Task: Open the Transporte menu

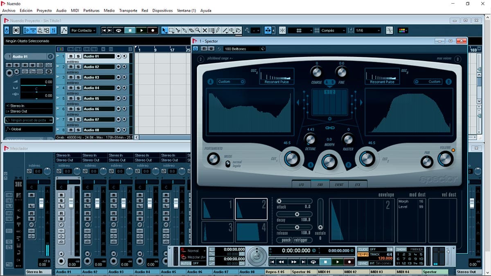Action: click(x=128, y=11)
